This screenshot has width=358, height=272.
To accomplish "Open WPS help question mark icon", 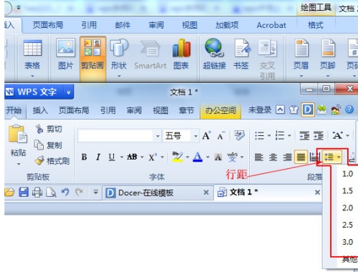I will pos(349,110).
